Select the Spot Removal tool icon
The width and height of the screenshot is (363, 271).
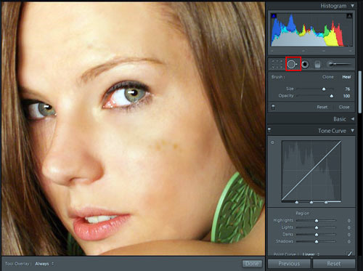point(292,65)
